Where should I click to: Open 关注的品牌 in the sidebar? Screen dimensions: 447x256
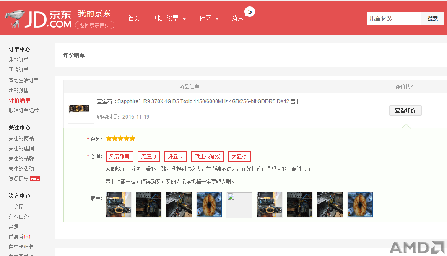click(x=21, y=159)
